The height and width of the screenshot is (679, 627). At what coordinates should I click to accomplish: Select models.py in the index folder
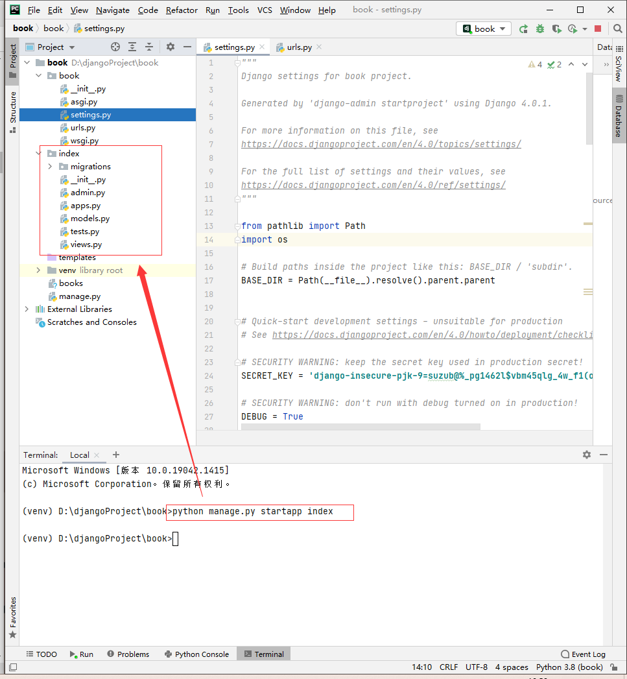[90, 219]
